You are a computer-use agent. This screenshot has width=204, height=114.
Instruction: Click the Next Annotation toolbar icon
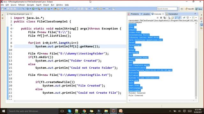pos(86,9)
